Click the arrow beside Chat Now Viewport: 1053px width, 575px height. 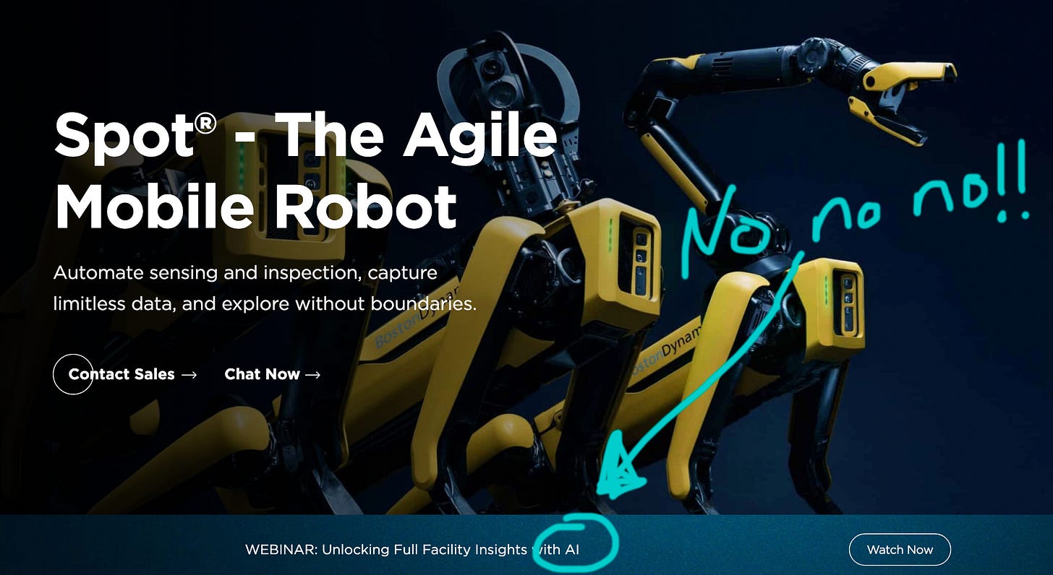coord(313,375)
